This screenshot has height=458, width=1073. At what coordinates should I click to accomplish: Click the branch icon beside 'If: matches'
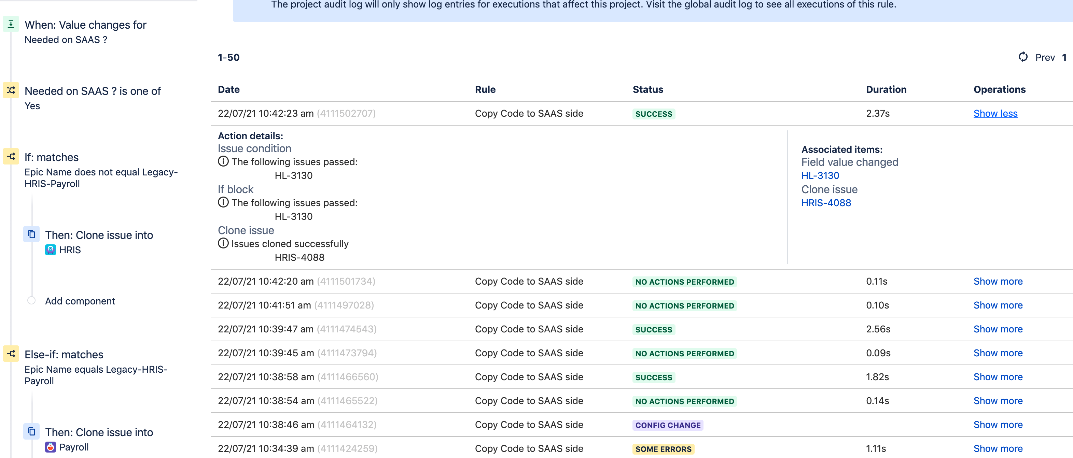[x=11, y=157]
